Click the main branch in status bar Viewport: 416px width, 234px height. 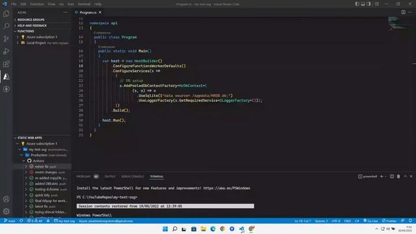click(x=10, y=221)
